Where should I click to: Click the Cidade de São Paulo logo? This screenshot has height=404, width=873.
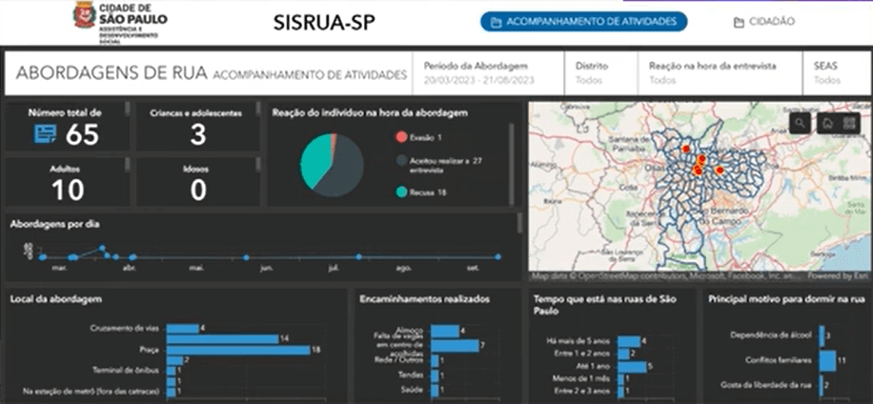point(115,21)
